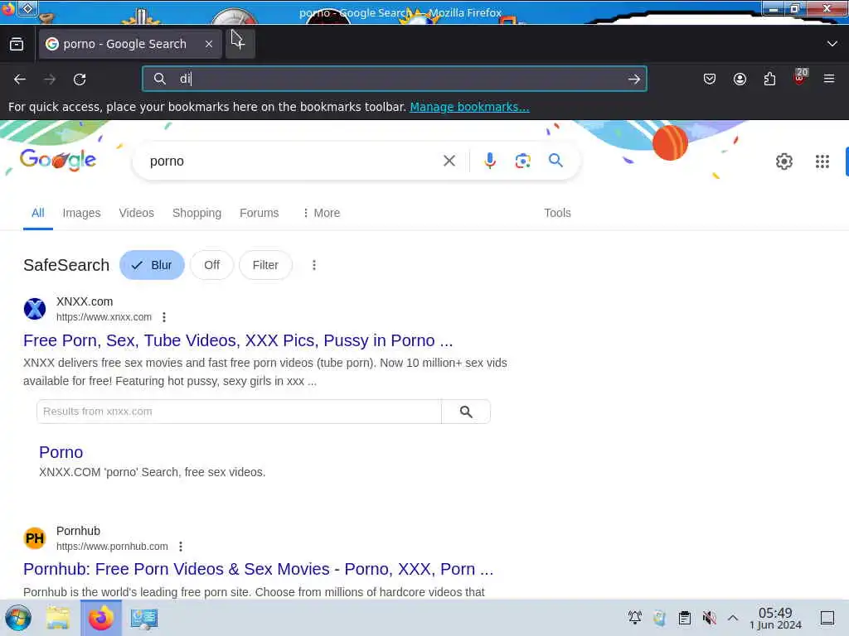Select the All results tab
849x636 pixels.
tap(38, 213)
